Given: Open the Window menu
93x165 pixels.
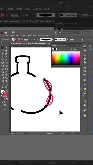Looking at the screenshot, I should coord(41,36).
